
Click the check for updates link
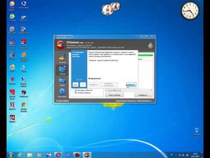pyautogui.click(x=133, y=101)
